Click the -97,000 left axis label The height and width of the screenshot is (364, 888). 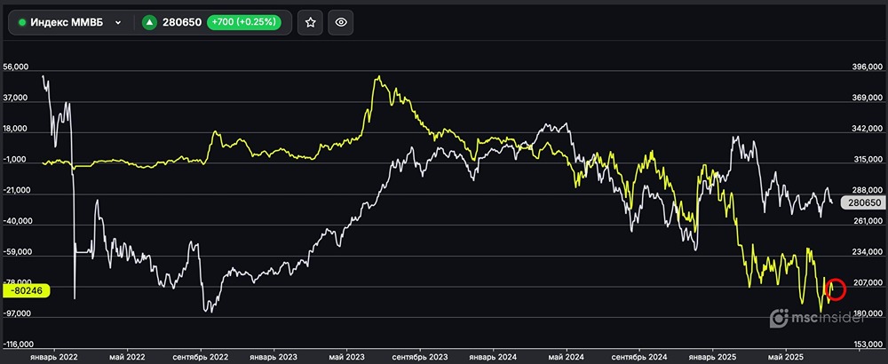[x=17, y=313]
